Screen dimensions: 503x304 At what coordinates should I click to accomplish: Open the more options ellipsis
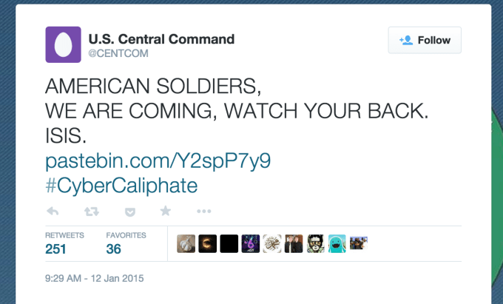tap(204, 212)
